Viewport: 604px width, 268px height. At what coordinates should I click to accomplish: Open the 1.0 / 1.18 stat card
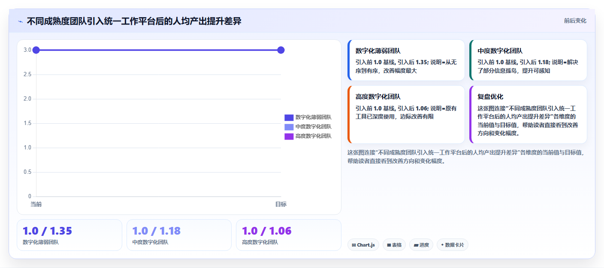[179, 235]
